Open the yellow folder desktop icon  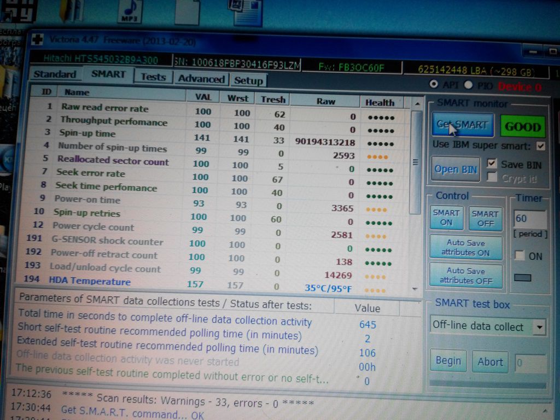(72, 10)
